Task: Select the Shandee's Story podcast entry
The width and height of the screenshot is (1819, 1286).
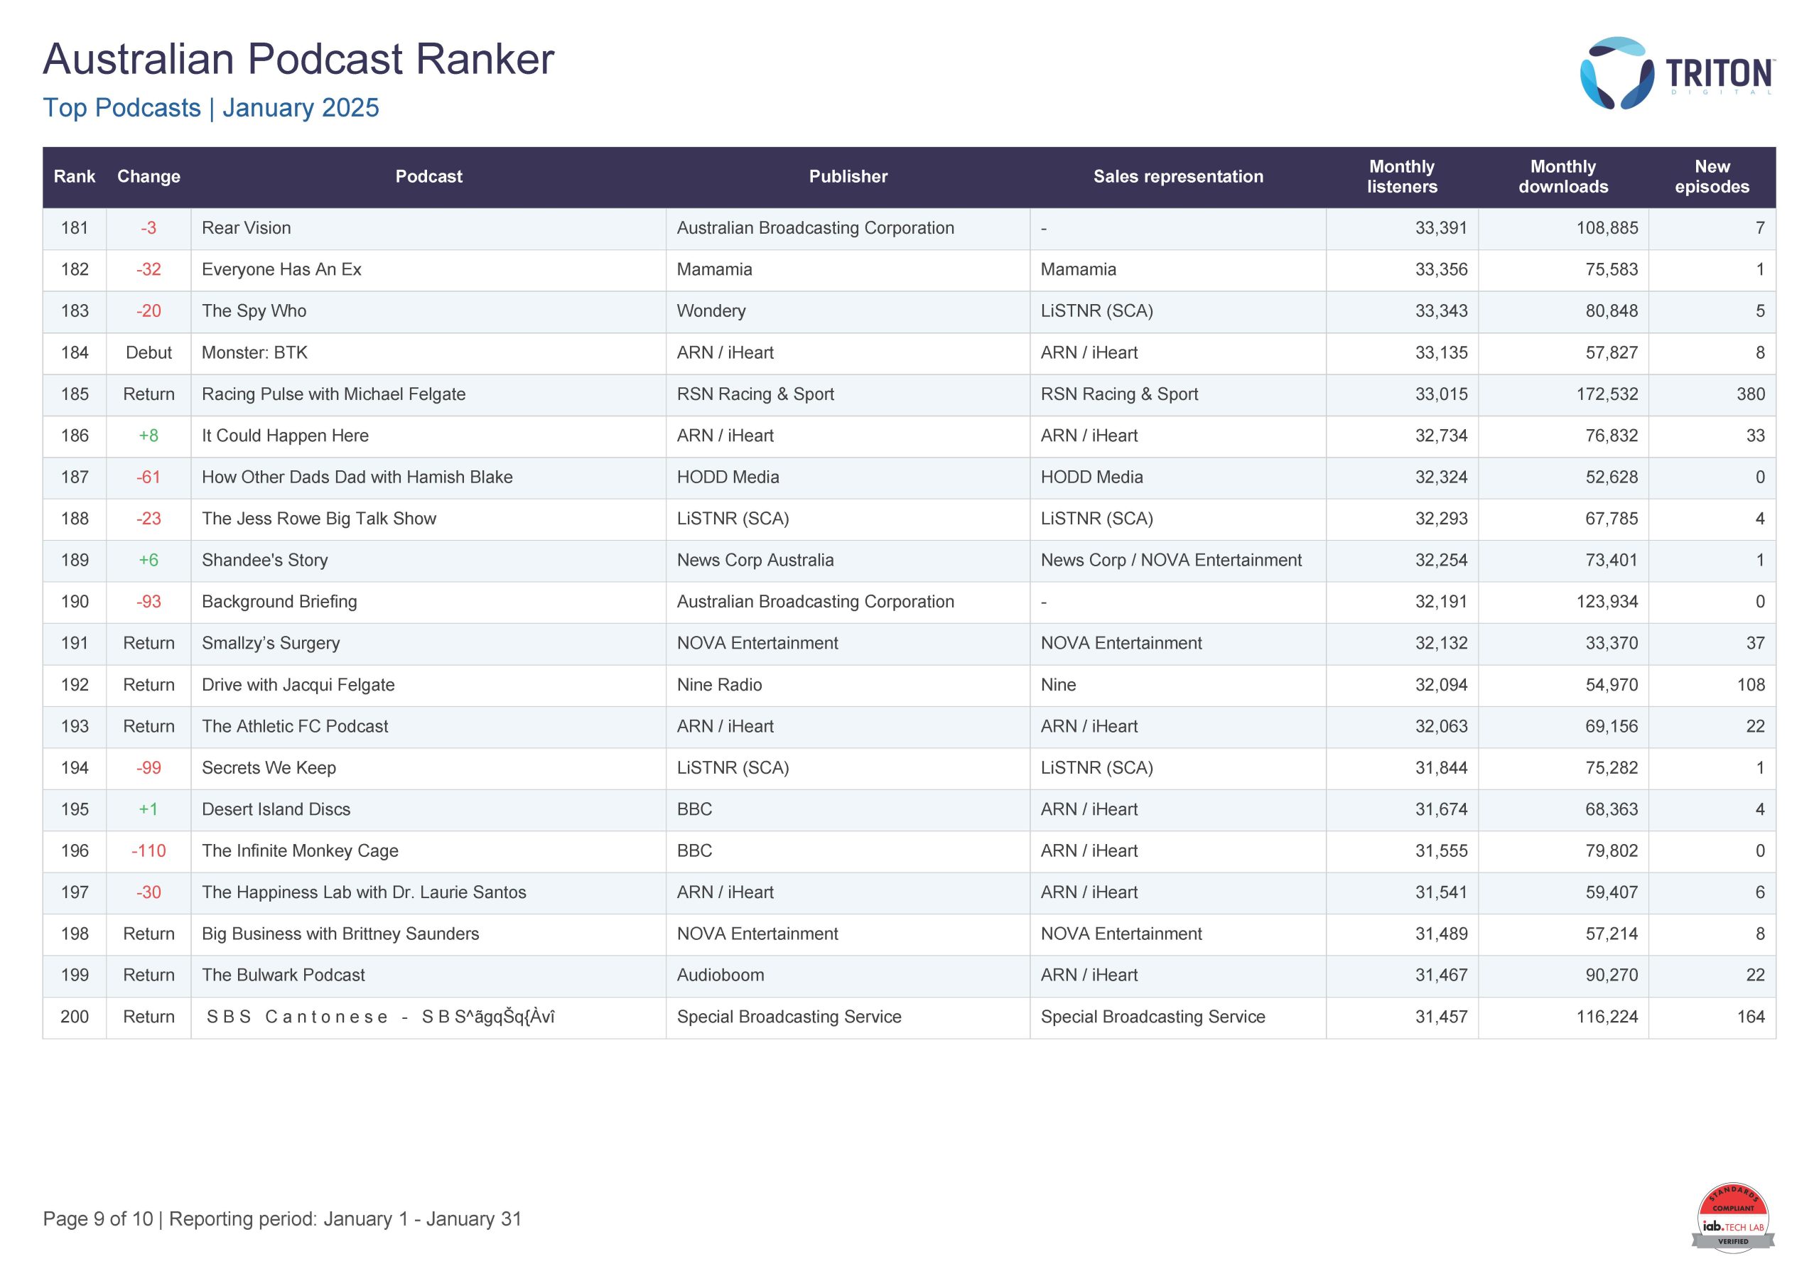Action: pos(264,560)
